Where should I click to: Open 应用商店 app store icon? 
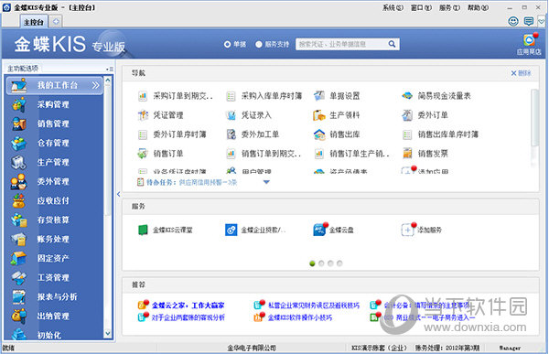(529, 44)
